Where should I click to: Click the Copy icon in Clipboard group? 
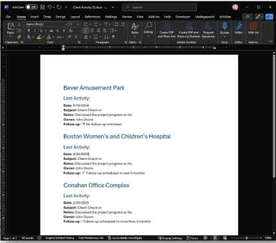click(x=19, y=31)
